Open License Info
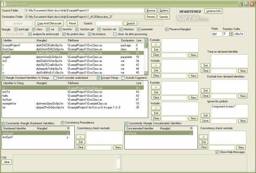The height and width of the screenshot is (173, 256). point(213,11)
